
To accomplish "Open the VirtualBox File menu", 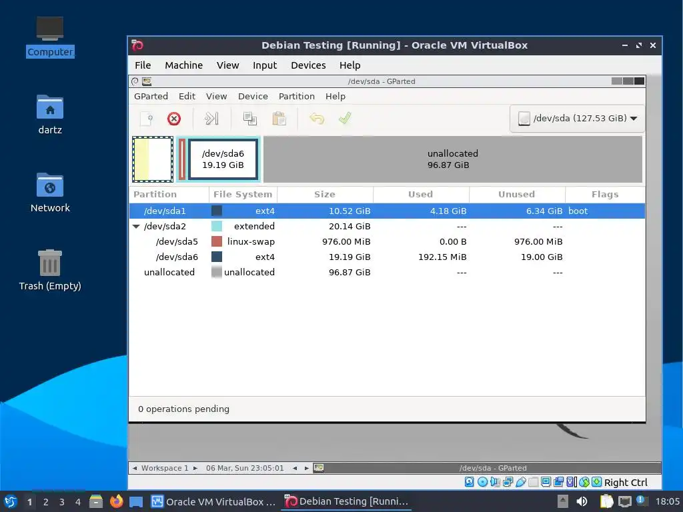I will click(x=143, y=65).
